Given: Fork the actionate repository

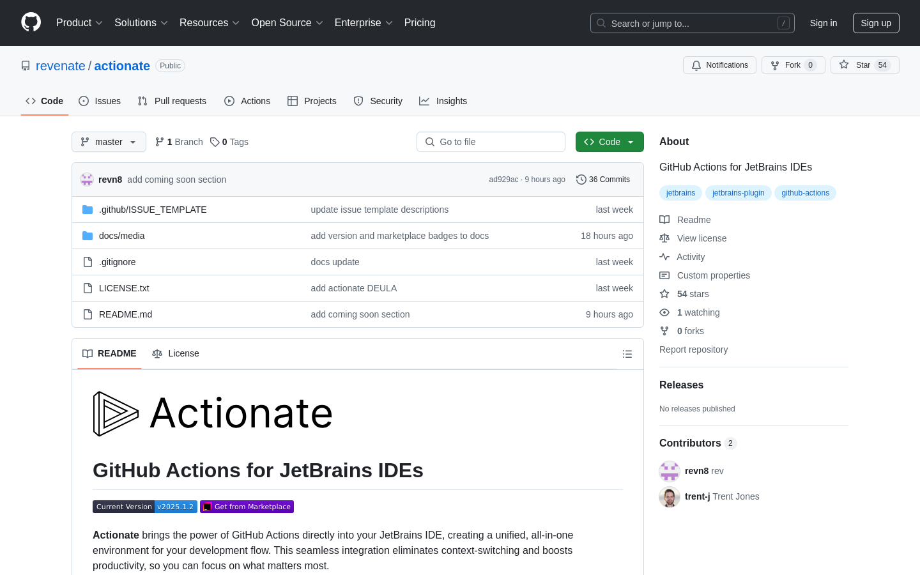Looking at the screenshot, I should point(793,65).
